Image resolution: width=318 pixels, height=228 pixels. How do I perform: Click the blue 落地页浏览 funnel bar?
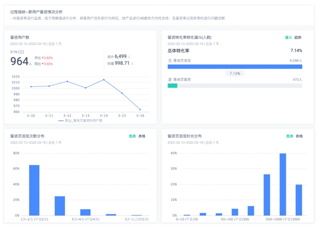tap(235, 67)
